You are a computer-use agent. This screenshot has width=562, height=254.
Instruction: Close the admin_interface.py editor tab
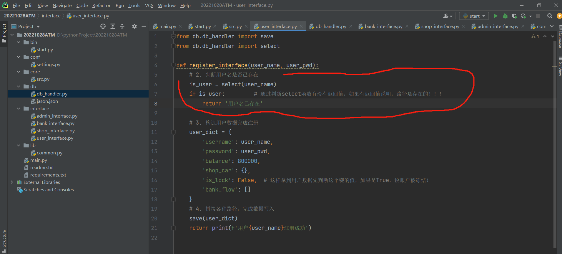point(523,26)
